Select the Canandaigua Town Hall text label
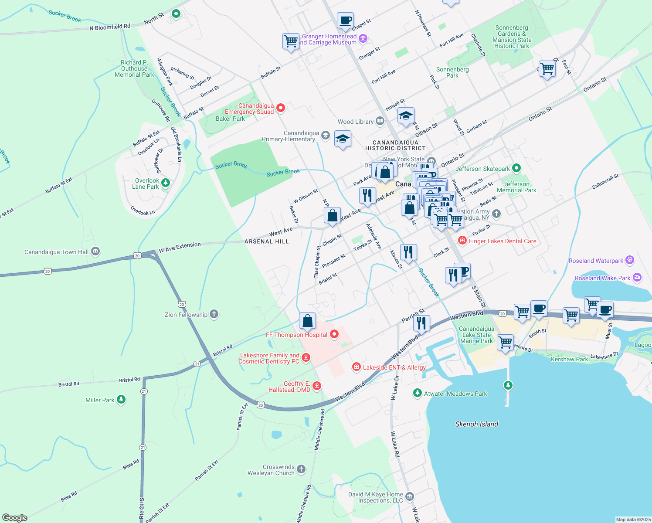Image resolution: width=652 pixels, height=523 pixels. coord(56,252)
